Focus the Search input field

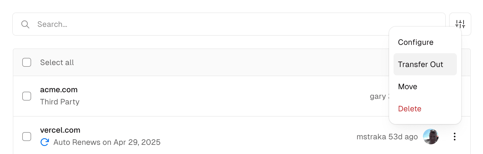click(x=222, y=24)
